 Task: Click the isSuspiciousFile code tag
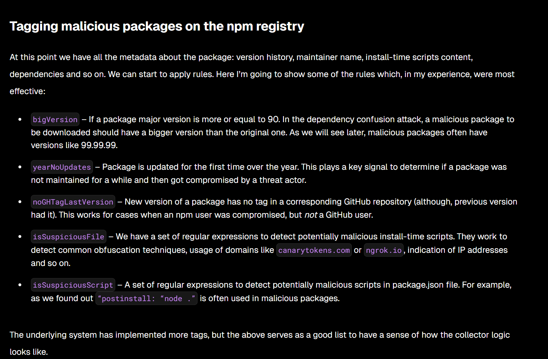click(x=68, y=237)
